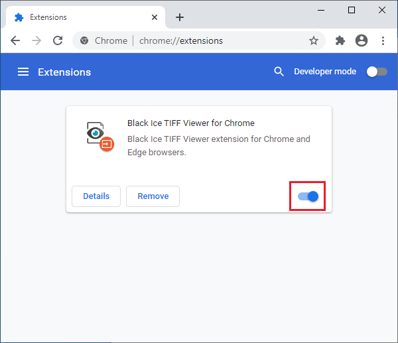Click the forward navigation arrow

coord(36,40)
